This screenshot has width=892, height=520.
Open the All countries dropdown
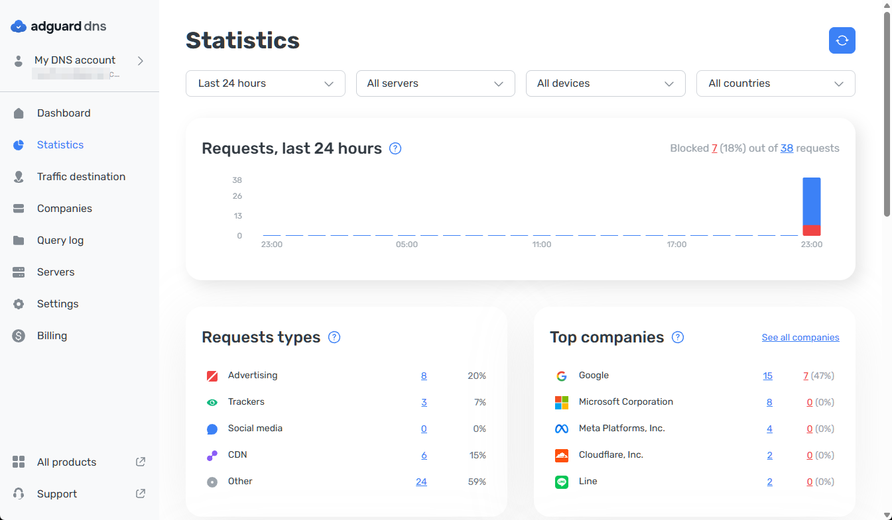pyautogui.click(x=776, y=83)
